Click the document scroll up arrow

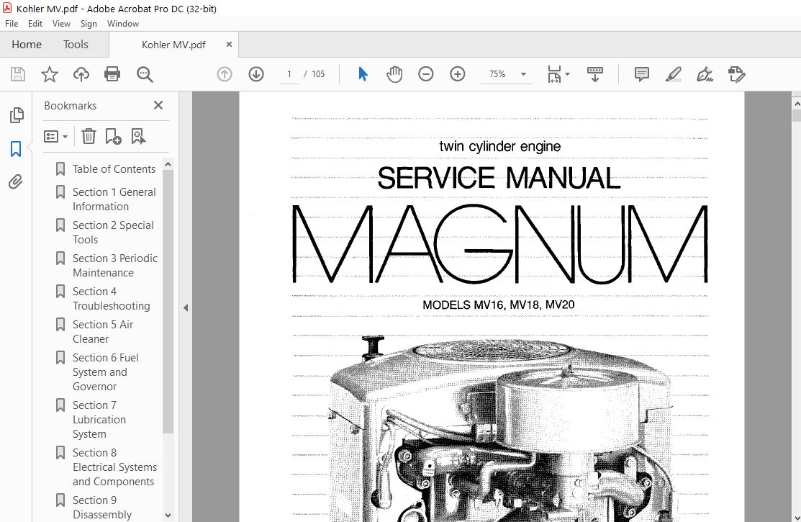click(x=797, y=103)
